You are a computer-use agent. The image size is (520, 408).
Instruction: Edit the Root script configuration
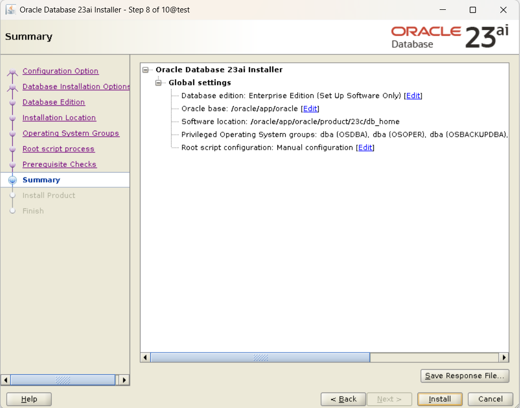[365, 148]
